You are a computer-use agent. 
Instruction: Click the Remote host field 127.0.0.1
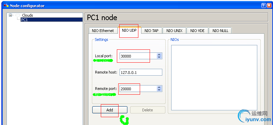tap(141, 73)
